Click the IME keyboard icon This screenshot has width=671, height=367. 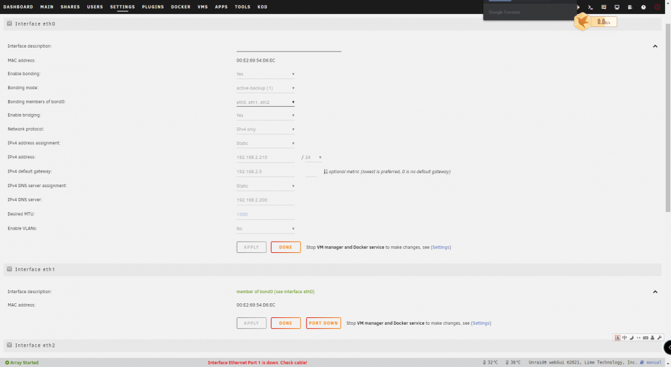(x=646, y=337)
